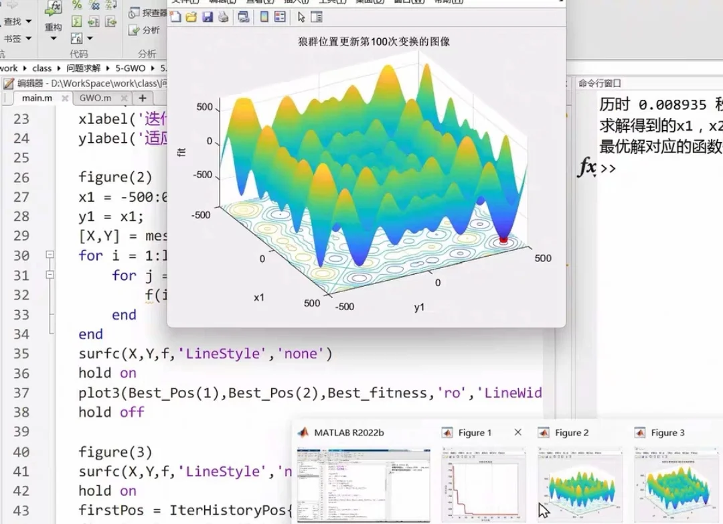Switch to the GWO.m editor tab

coord(95,98)
